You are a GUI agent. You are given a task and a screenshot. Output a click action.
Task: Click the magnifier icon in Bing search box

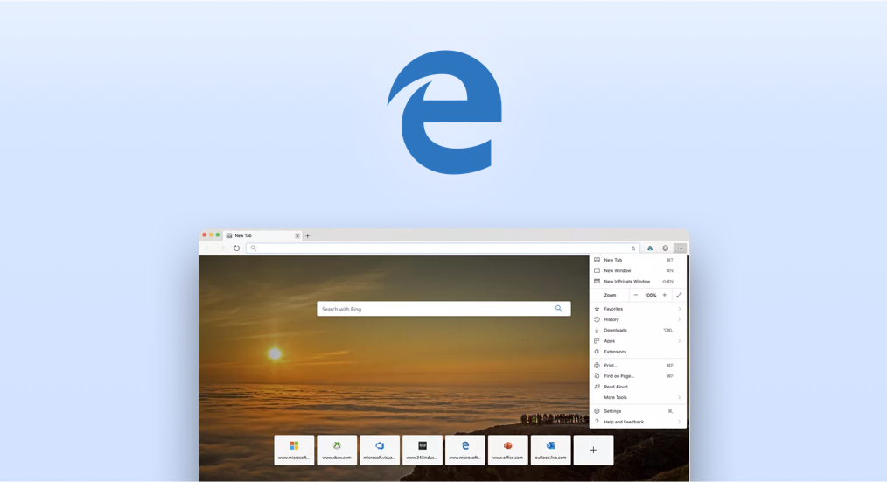(559, 309)
